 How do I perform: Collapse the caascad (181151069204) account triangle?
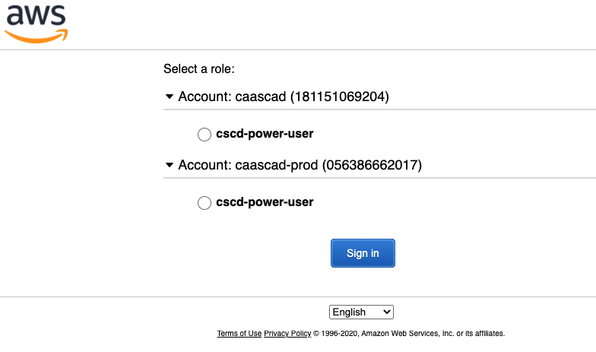(x=170, y=97)
